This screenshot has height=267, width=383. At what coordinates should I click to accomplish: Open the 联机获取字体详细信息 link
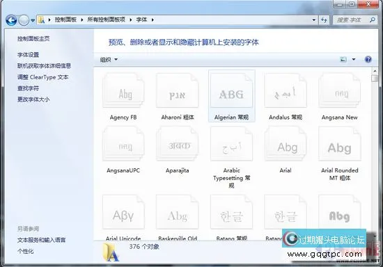44,65
